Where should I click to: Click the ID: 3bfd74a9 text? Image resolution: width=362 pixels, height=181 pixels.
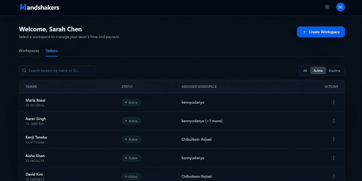pos(35,124)
